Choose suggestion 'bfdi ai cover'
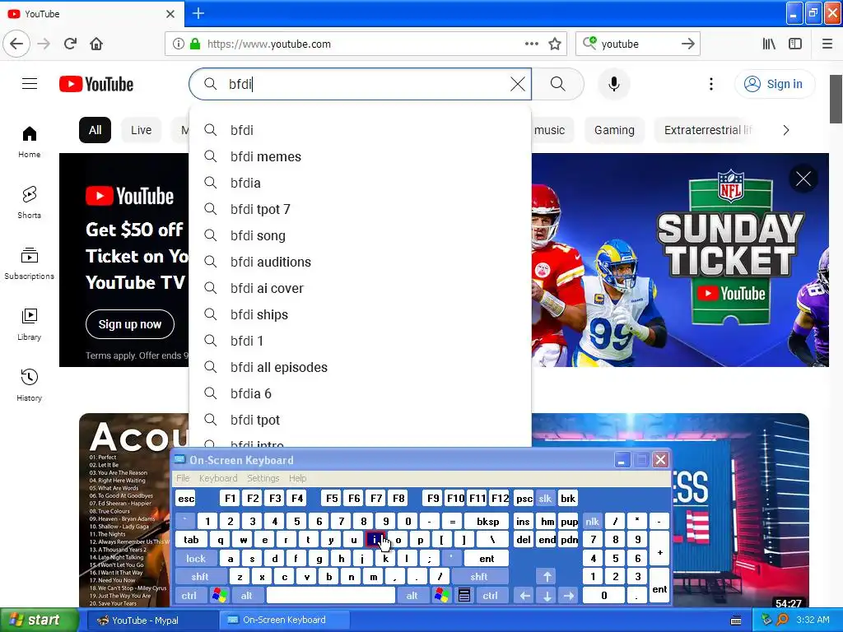Viewport: 843px width, 632px height. 361,288
